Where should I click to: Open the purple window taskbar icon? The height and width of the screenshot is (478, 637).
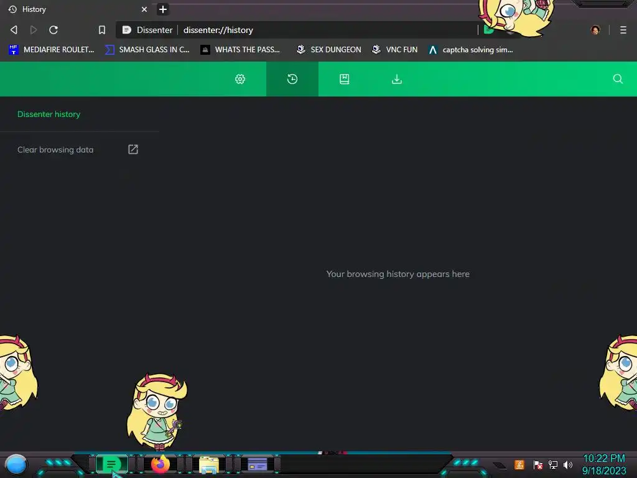[258, 464]
